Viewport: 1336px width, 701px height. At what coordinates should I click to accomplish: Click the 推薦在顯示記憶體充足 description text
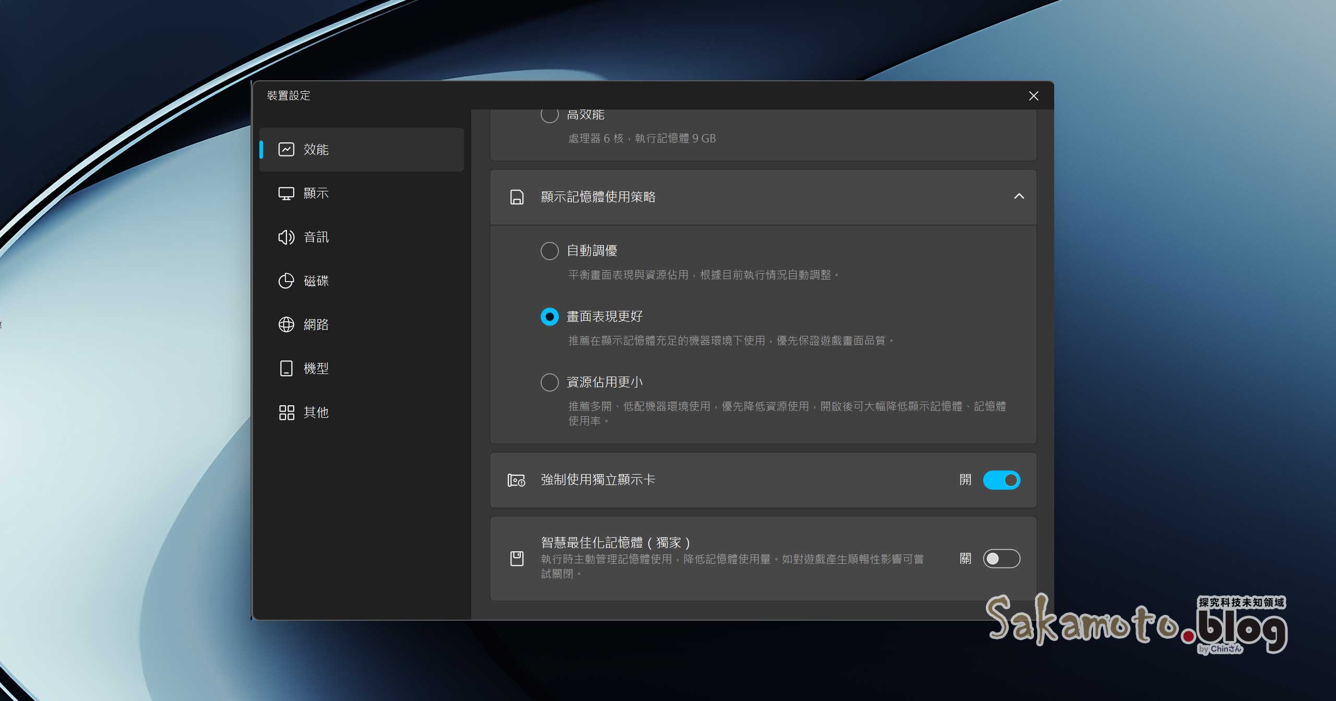point(731,341)
